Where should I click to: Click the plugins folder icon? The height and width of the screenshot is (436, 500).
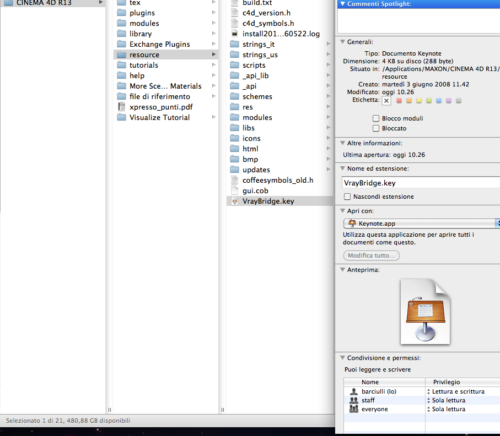coord(121,13)
